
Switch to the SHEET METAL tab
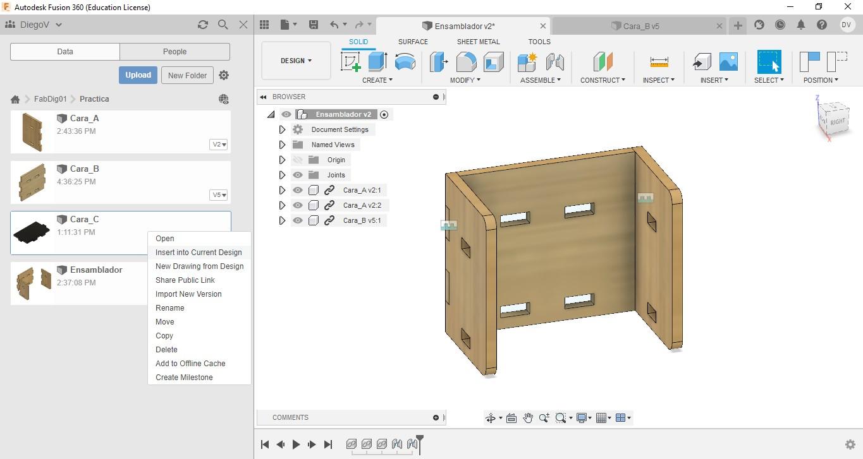tap(479, 42)
